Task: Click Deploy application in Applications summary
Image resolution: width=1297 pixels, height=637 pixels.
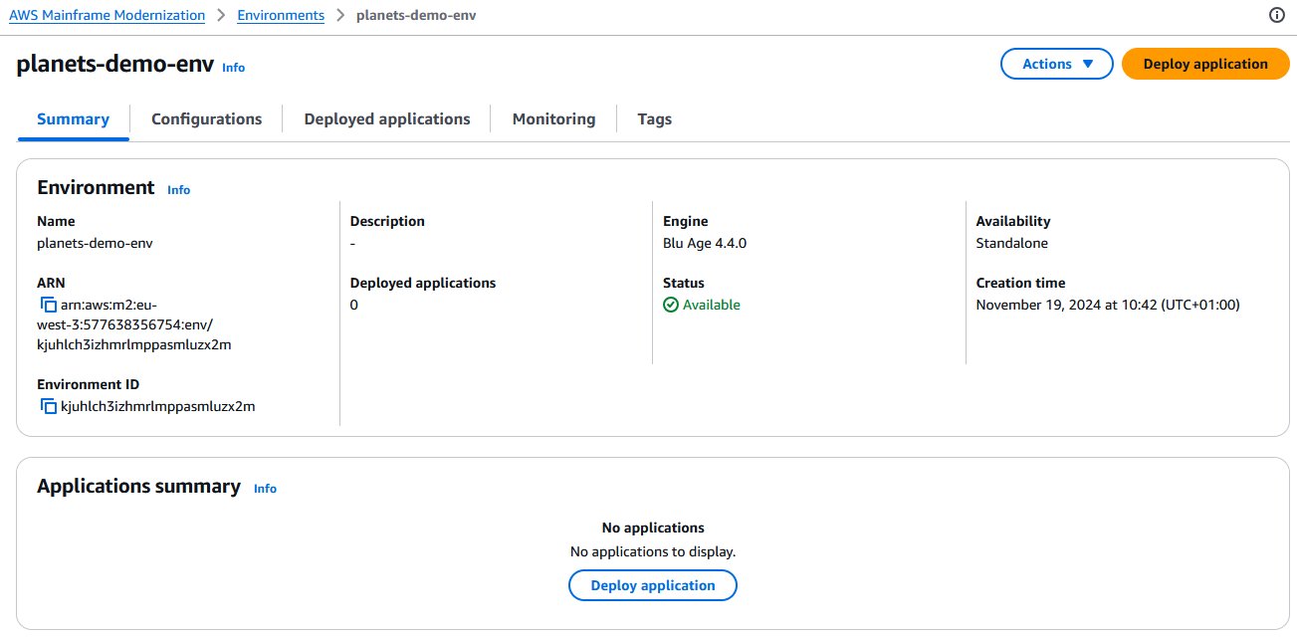Action: coord(652,585)
